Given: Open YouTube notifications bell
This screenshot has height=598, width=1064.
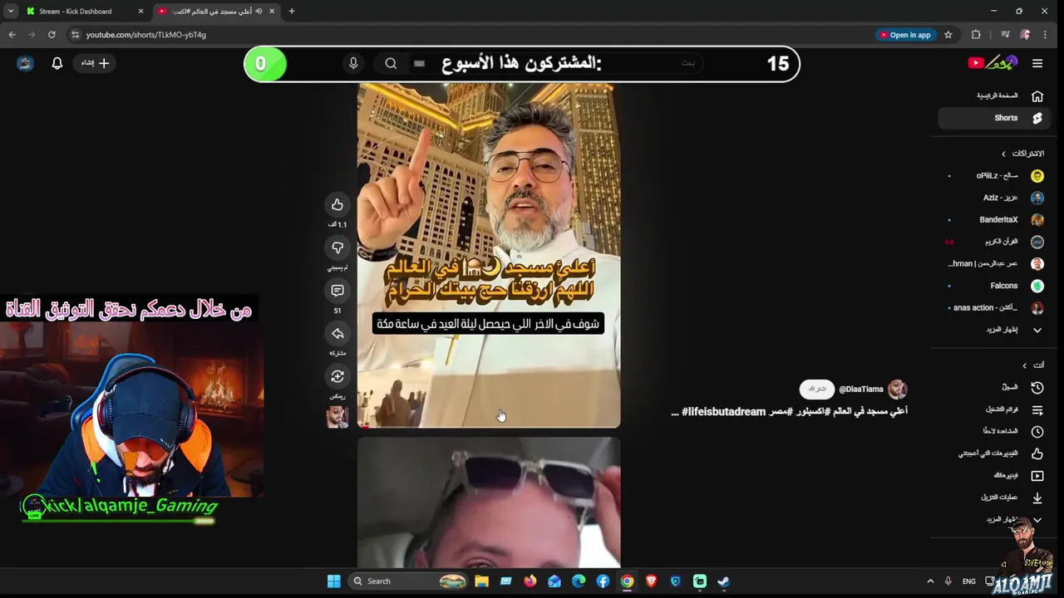Looking at the screenshot, I should [x=57, y=63].
